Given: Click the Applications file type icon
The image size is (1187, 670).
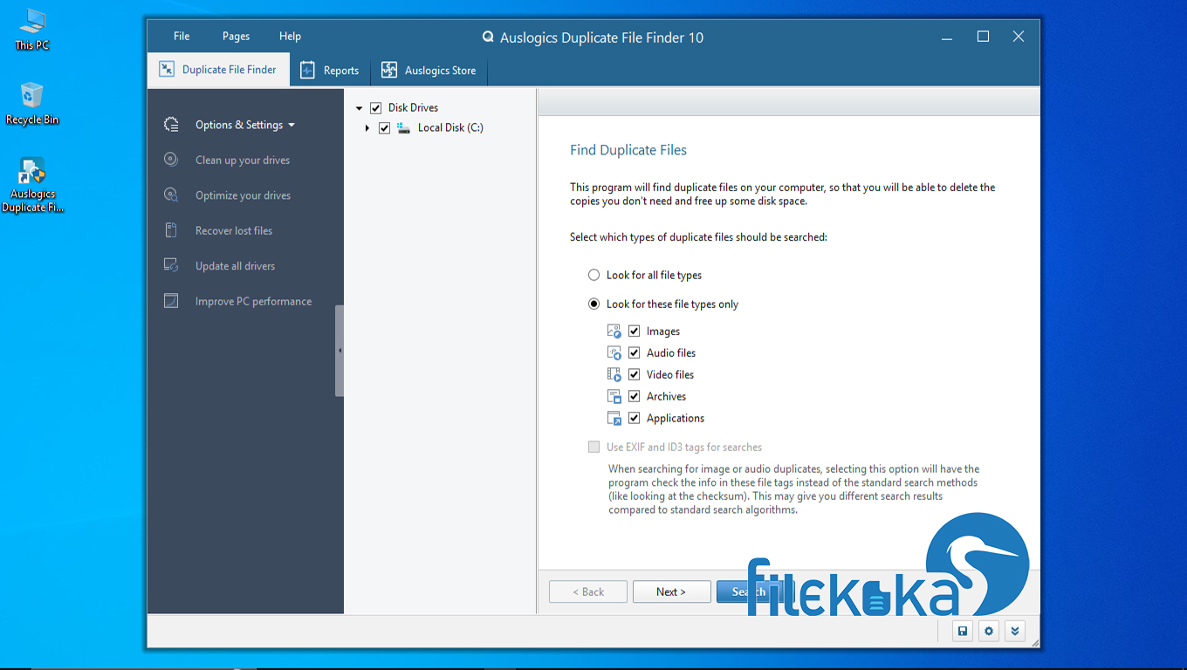Looking at the screenshot, I should [614, 419].
